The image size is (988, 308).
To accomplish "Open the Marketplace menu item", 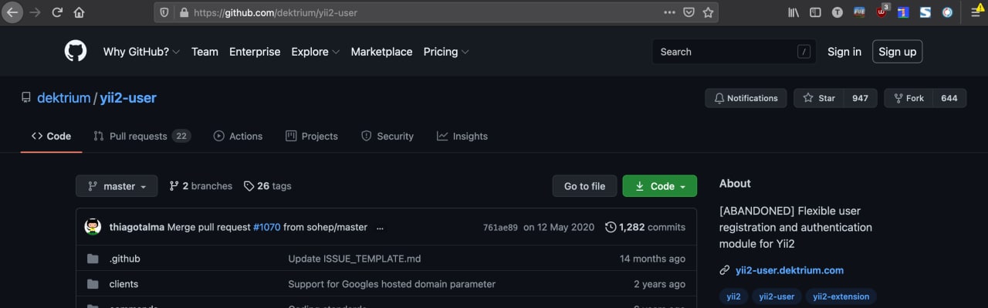I will tap(381, 52).
